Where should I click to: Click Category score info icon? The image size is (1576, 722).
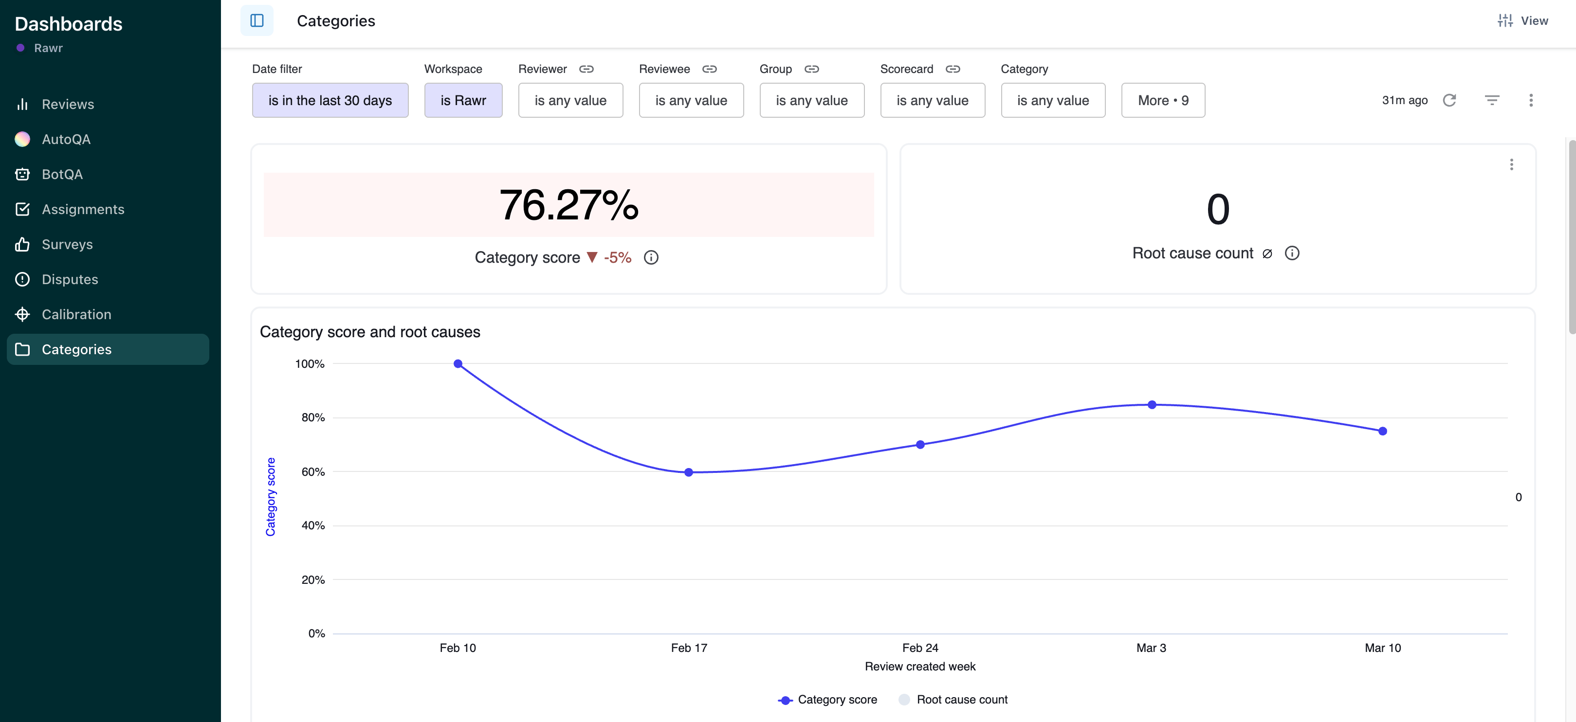(x=651, y=257)
